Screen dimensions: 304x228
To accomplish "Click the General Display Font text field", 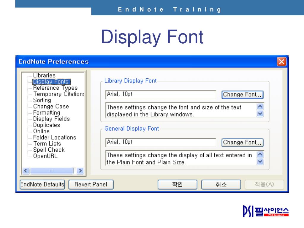I will [161, 142].
